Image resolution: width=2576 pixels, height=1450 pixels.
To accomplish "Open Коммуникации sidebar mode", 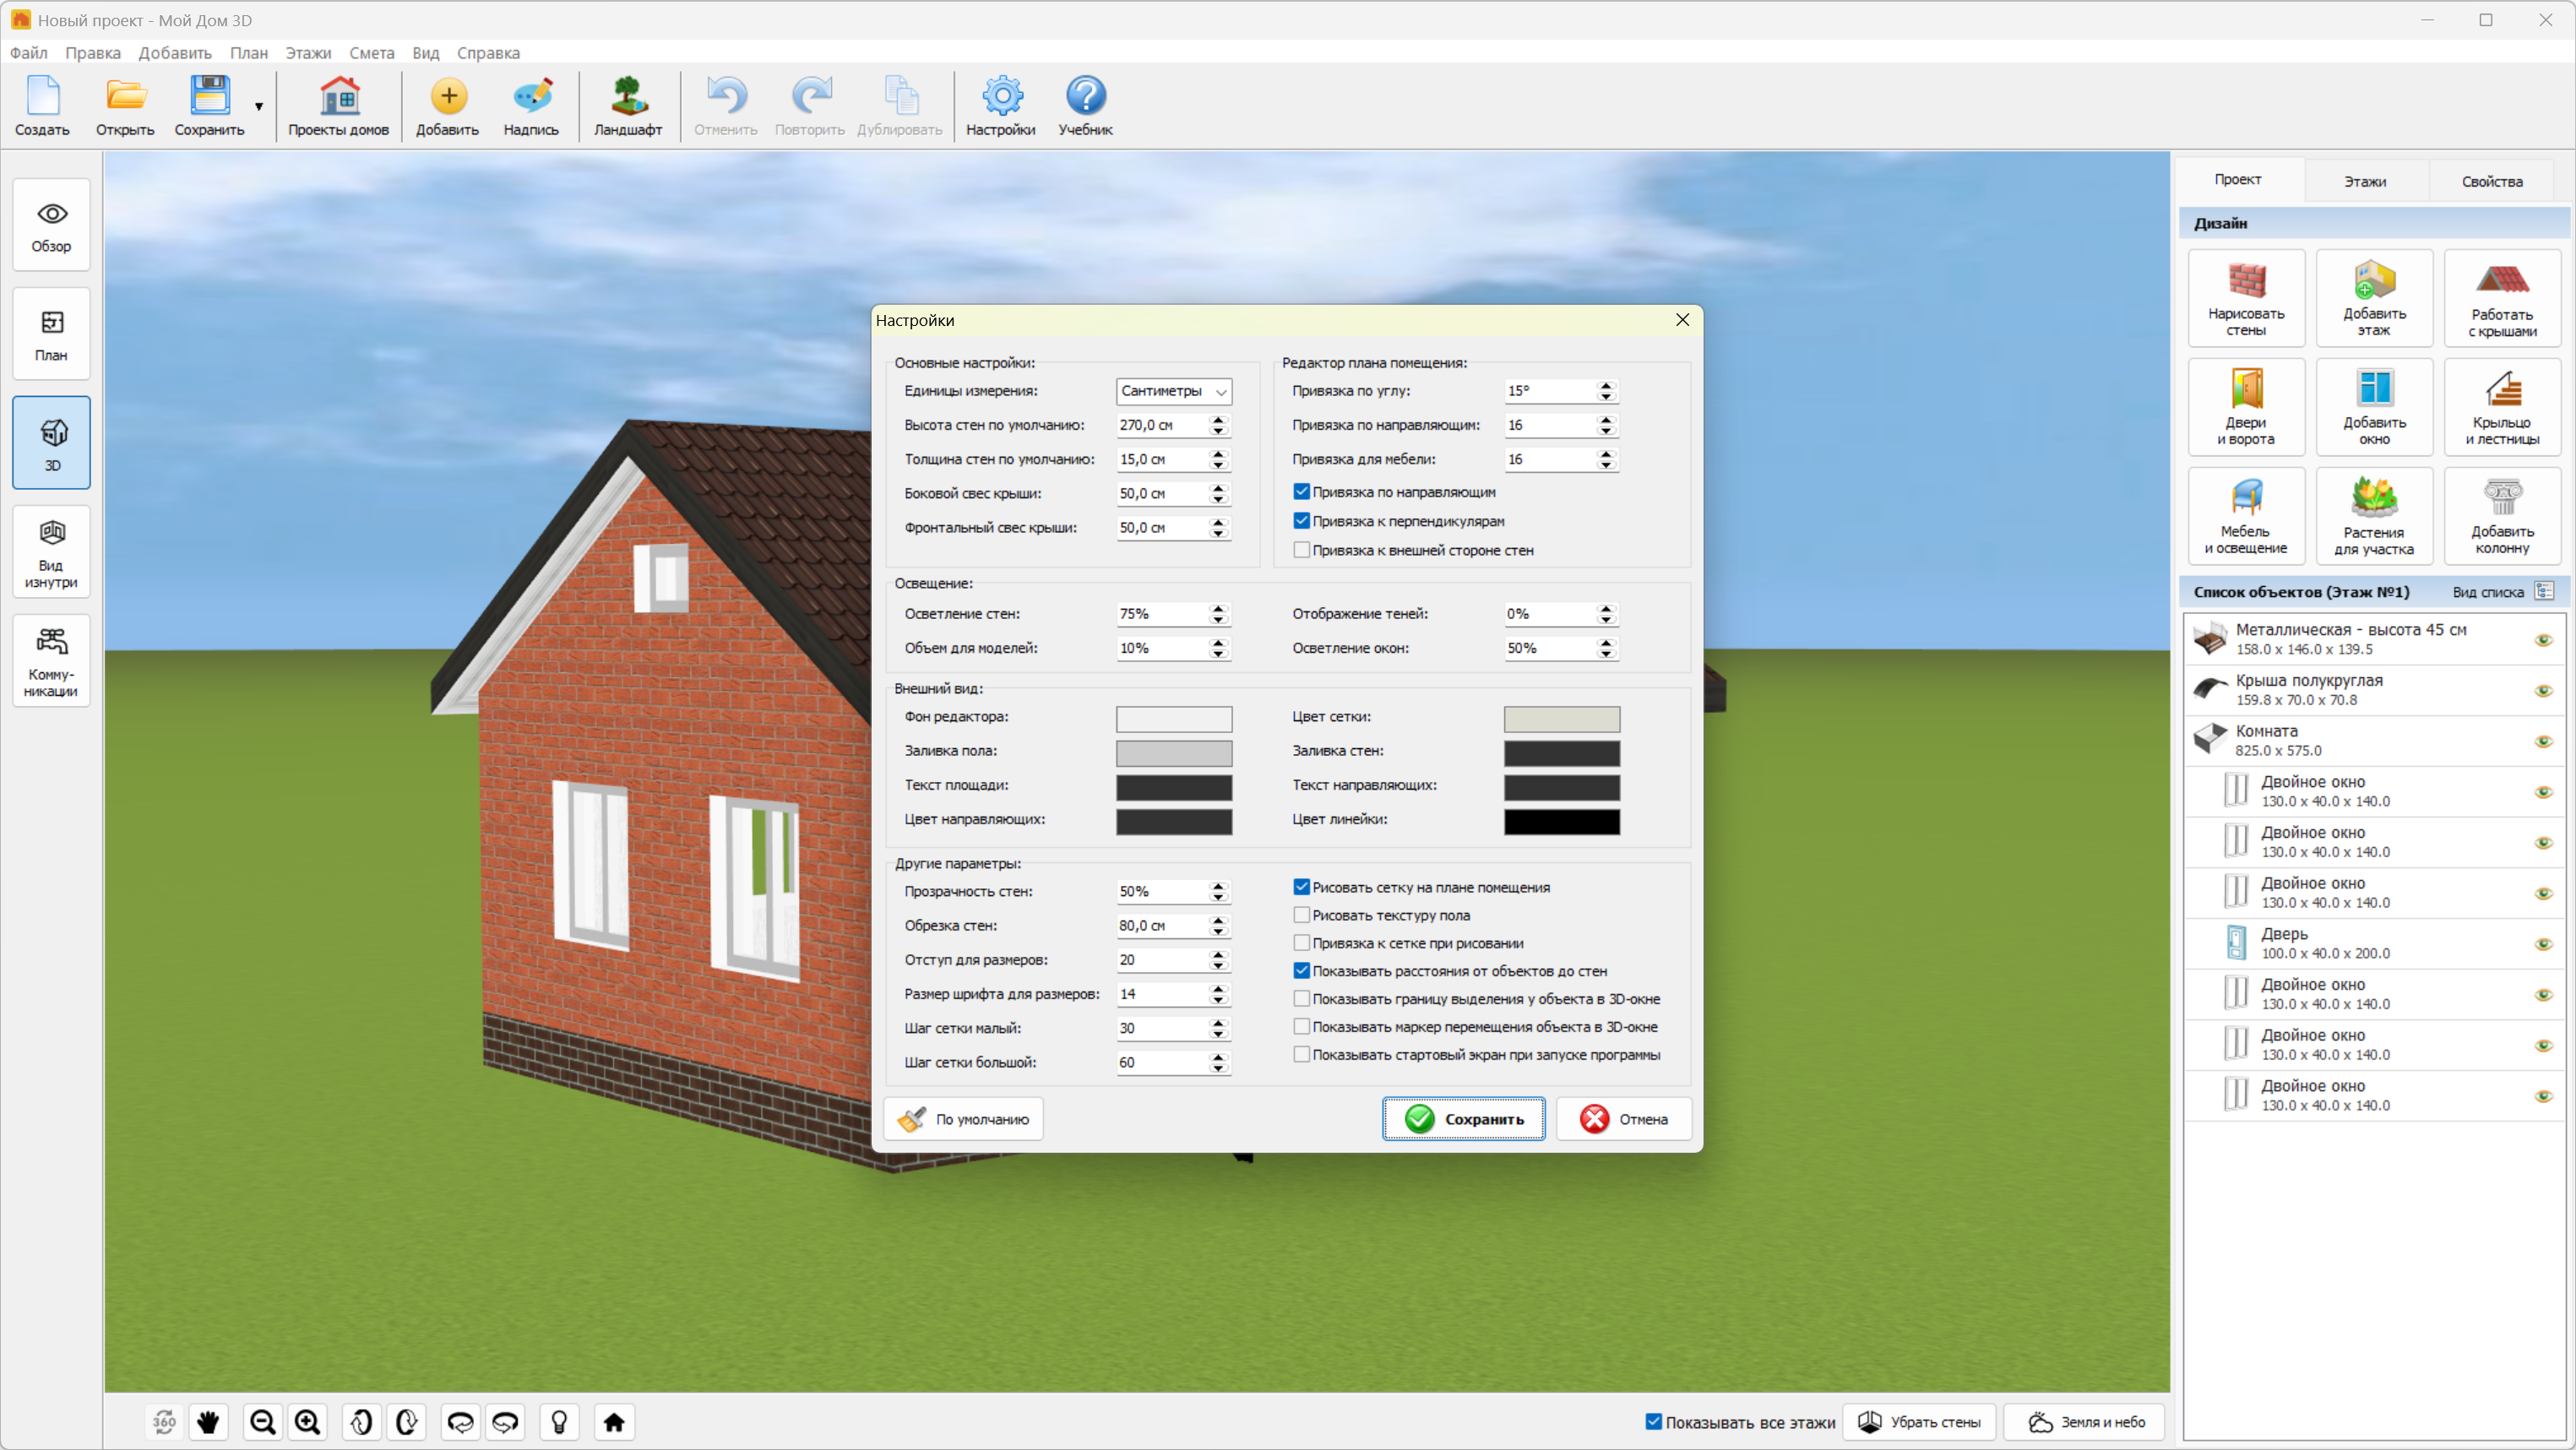I will 51,660.
